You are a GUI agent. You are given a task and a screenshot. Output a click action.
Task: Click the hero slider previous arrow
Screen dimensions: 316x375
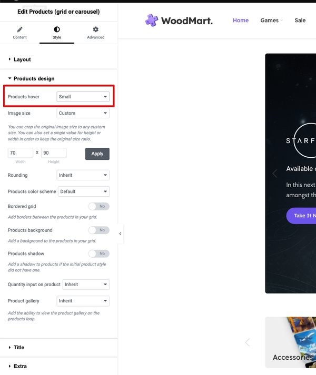pos(275,173)
